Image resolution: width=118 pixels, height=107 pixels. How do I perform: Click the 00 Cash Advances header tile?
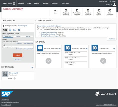[110, 12]
